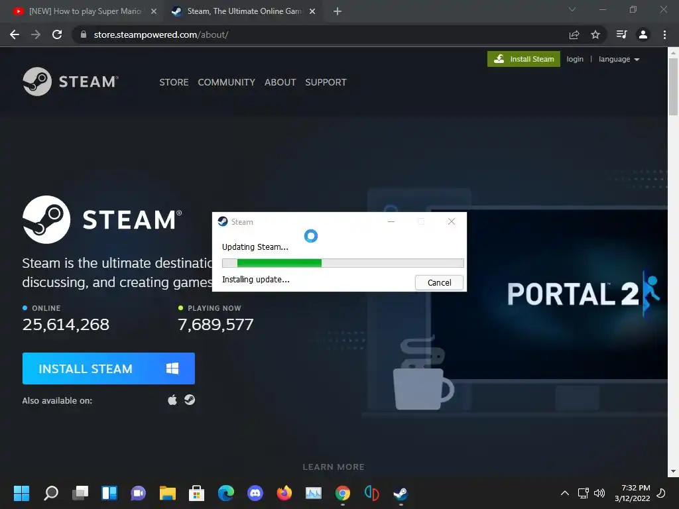Click the Steam update progress bar
The width and height of the screenshot is (679, 509).
tap(343, 262)
